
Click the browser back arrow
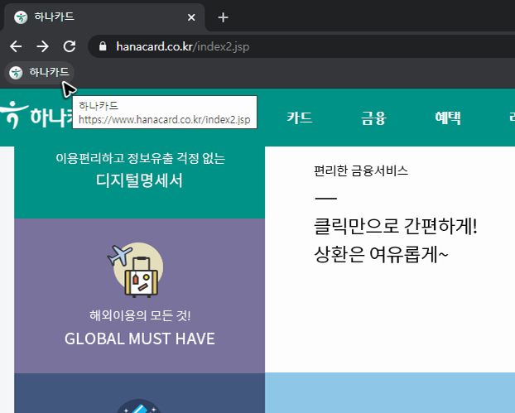click(16, 46)
